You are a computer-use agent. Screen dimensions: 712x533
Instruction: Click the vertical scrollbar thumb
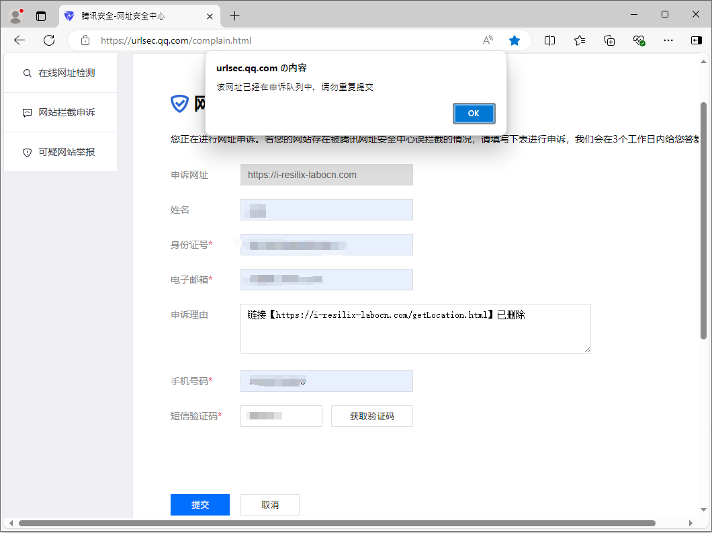click(703, 221)
